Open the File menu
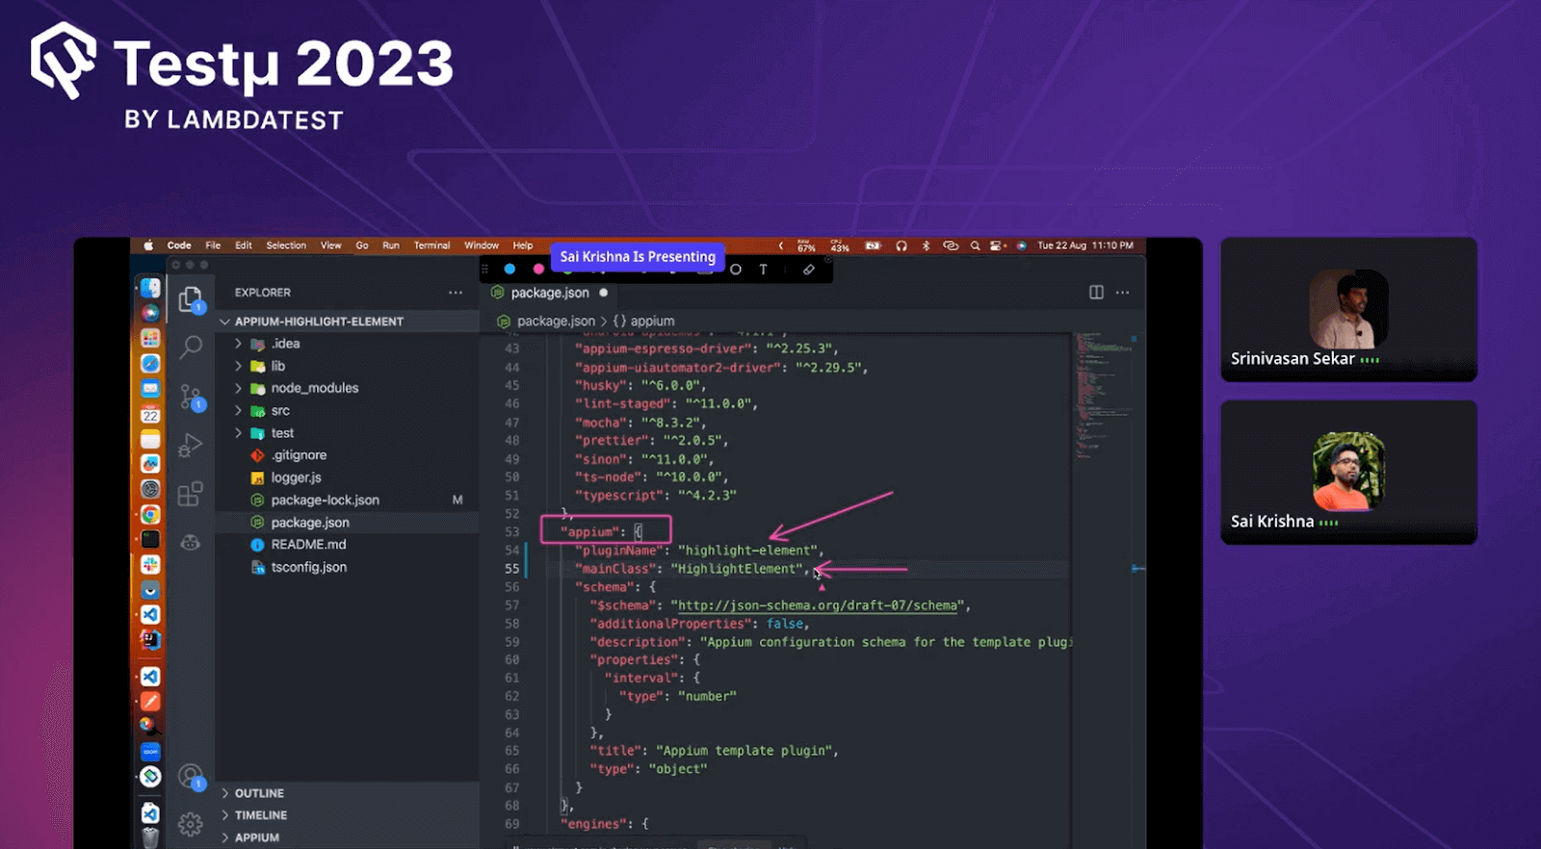This screenshot has width=1541, height=849. tap(213, 245)
